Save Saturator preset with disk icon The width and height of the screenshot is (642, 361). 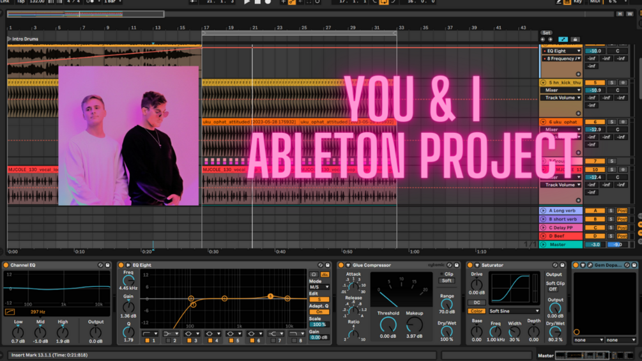click(x=562, y=265)
